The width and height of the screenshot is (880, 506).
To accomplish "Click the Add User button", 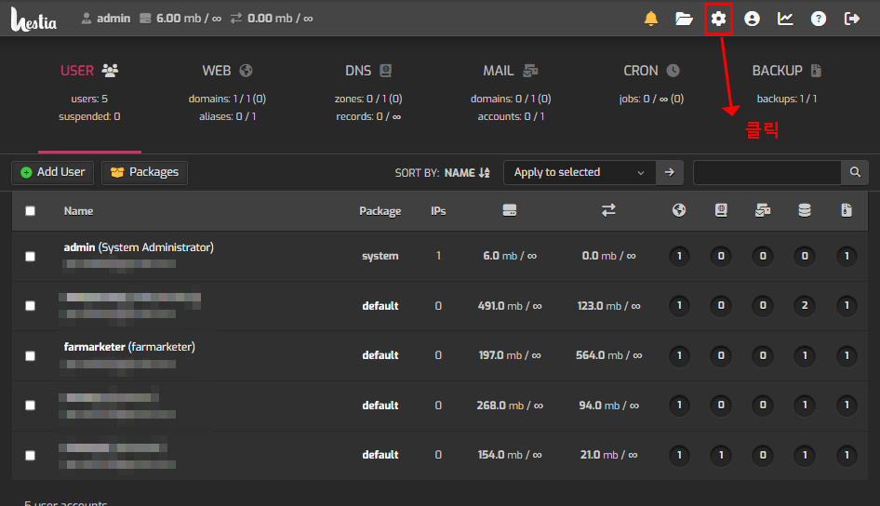I will (x=53, y=172).
